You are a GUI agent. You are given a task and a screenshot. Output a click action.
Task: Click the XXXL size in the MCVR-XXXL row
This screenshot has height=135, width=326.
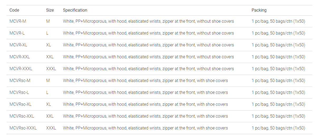point(51,69)
